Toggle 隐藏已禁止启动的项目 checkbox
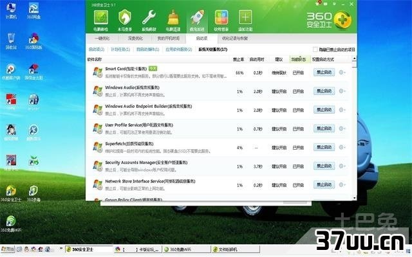The width and height of the screenshot is (412, 257). (x=315, y=49)
